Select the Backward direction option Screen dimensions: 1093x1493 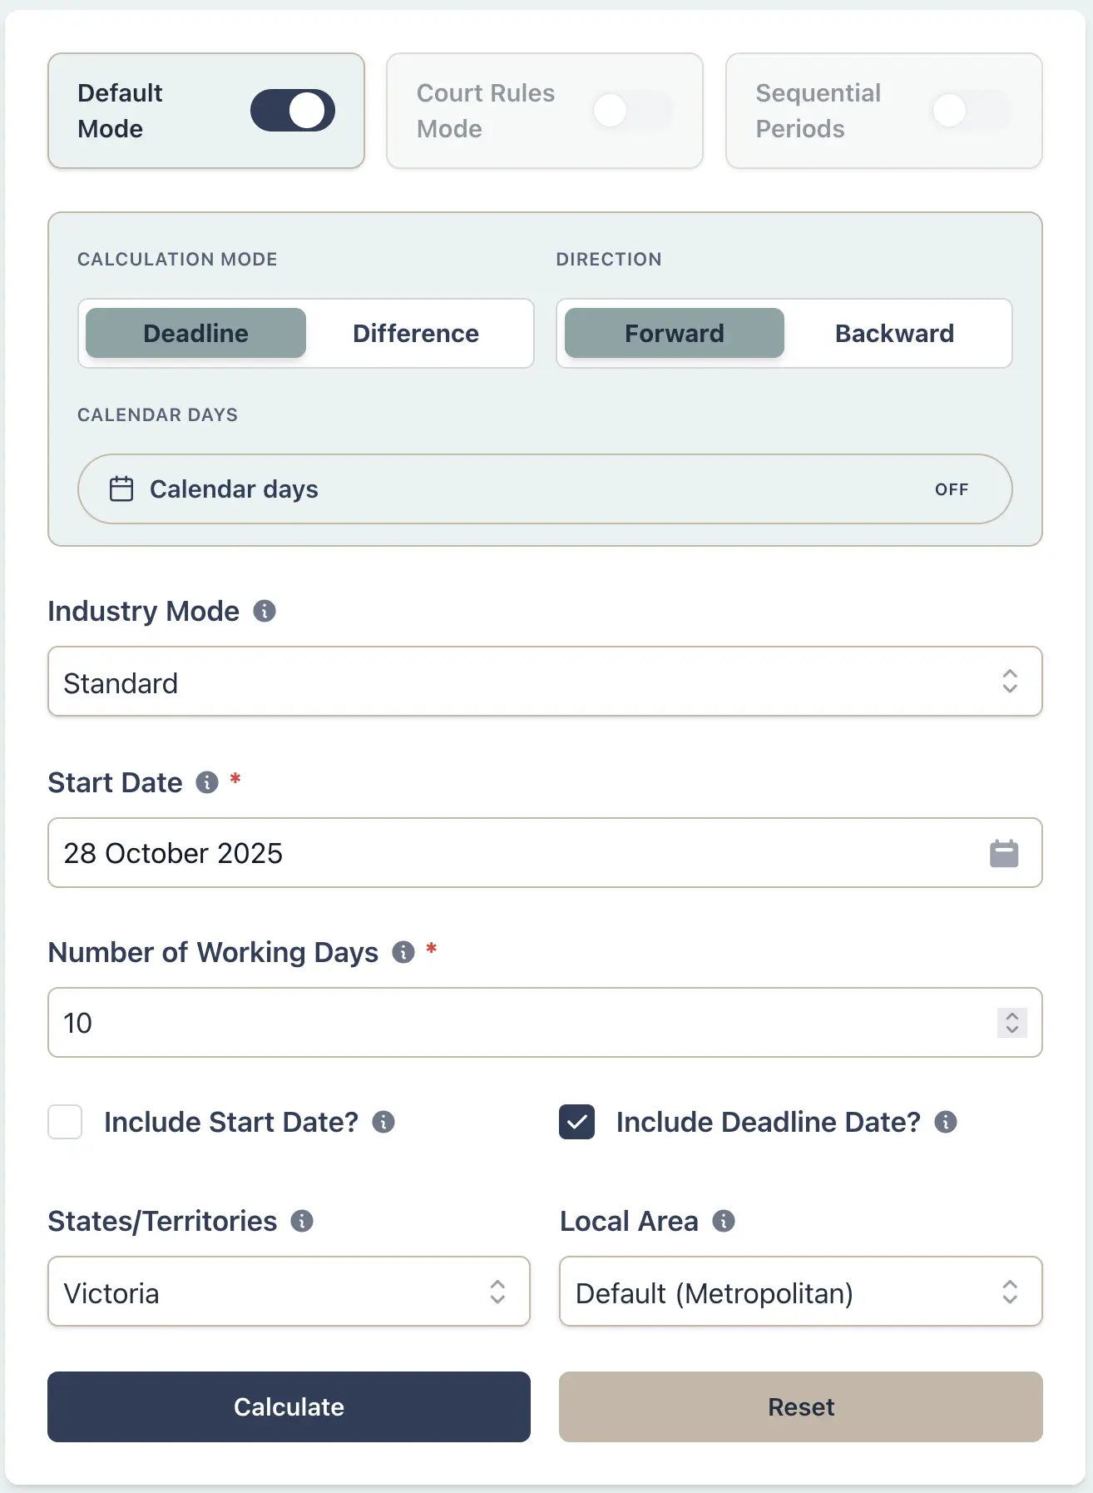click(x=894, y=334)
